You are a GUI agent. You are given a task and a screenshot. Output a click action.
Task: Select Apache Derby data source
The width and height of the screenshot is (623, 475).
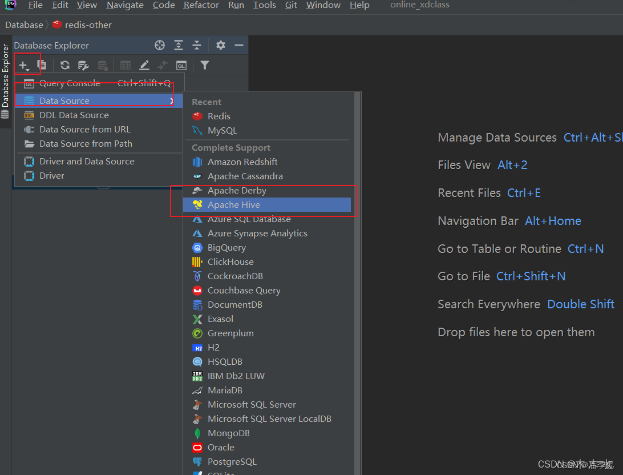tap(267, 190)
